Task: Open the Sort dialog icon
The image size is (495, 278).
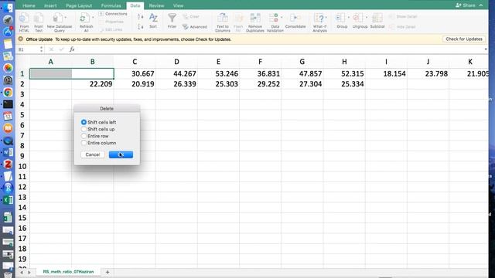Action: click(153, 19)
